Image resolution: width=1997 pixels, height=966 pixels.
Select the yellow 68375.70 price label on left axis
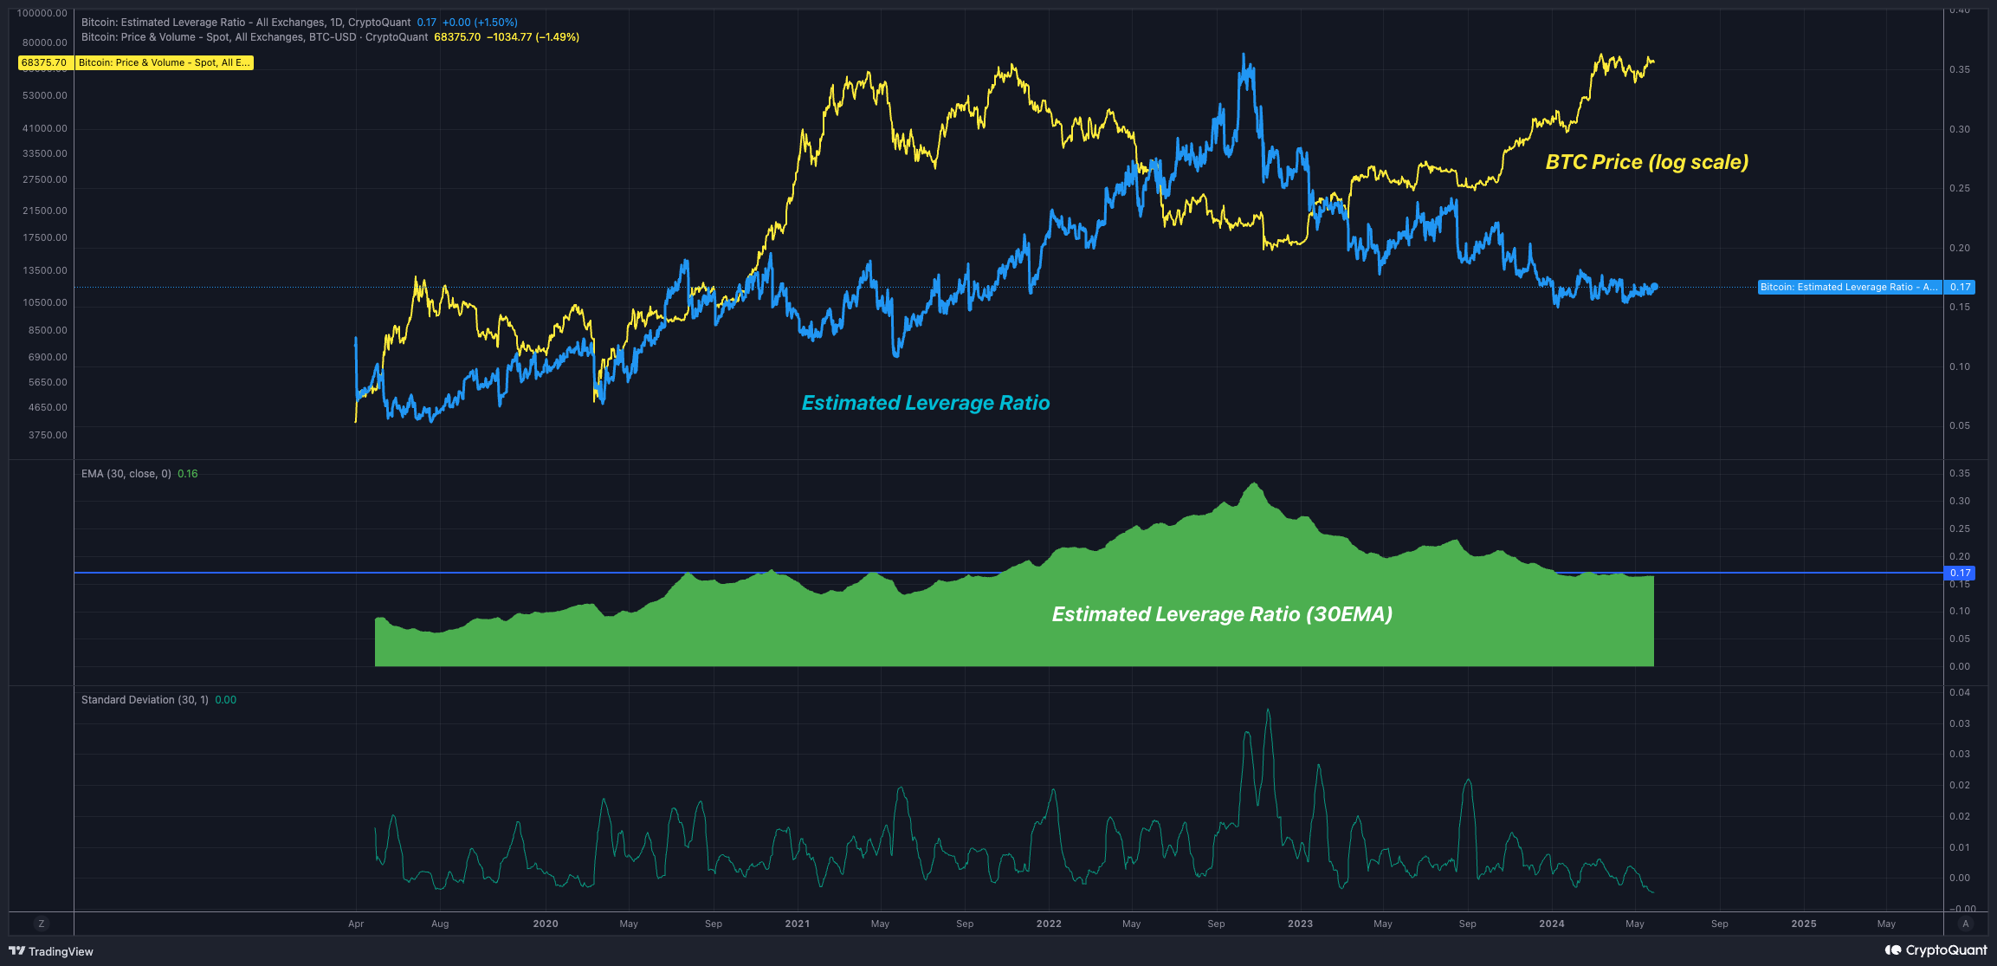(42, 62)
